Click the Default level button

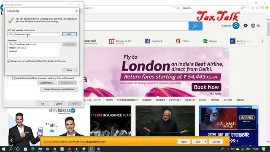(x=67, y=83)
